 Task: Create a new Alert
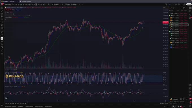click(x=67, y=5)
